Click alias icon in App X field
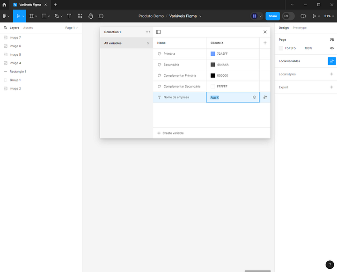 coord(255,97)
